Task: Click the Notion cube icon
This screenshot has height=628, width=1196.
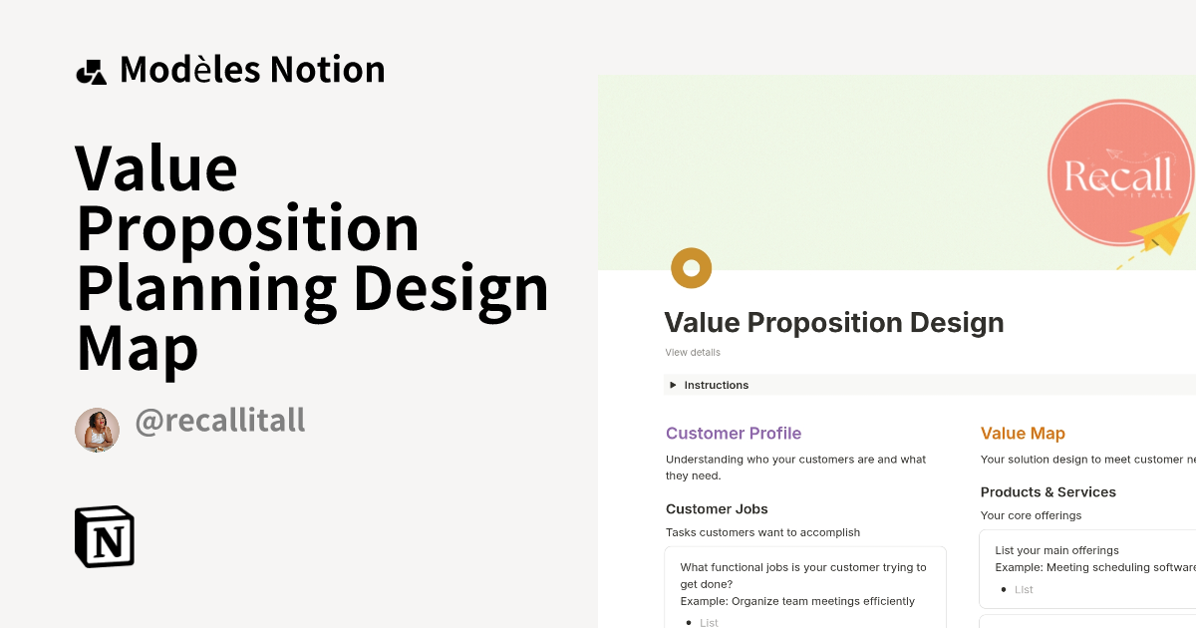Action: (104, 536)
